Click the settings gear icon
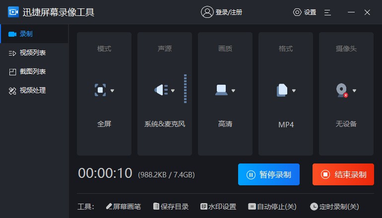 [297, 12]
